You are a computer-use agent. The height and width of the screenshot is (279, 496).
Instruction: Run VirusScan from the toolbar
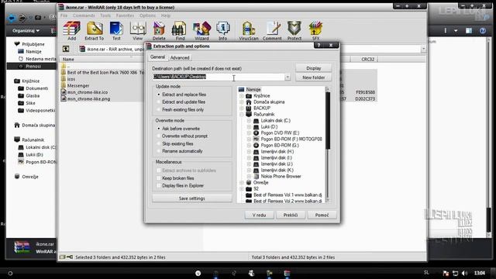pos(248,31)
